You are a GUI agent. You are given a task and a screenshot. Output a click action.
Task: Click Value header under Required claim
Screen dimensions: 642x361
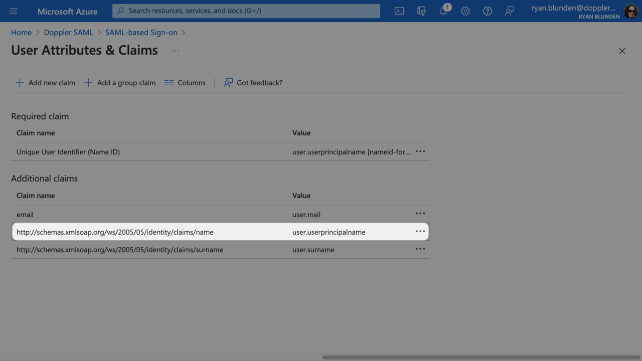tap(301, 133)
